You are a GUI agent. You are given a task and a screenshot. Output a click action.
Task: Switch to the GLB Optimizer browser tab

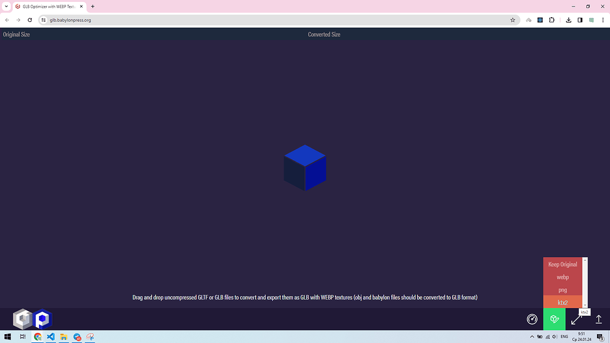(x=47, y=6)
